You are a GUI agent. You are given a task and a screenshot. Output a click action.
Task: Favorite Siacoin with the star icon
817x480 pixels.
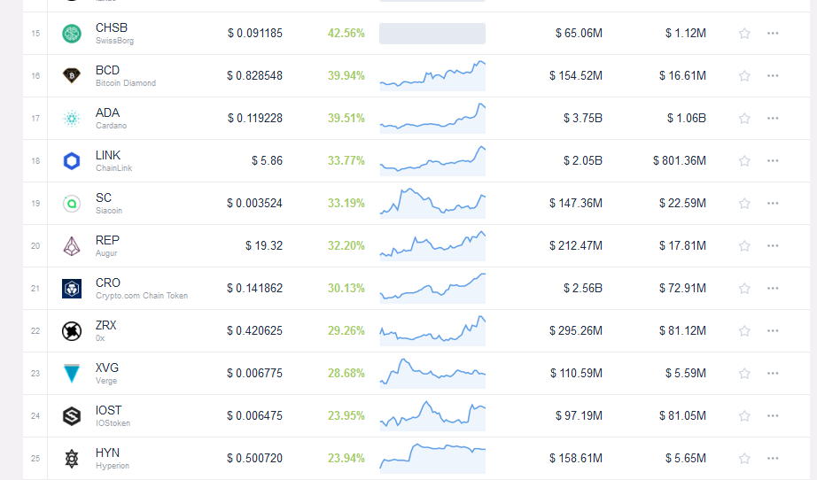(x=744, y=204)
